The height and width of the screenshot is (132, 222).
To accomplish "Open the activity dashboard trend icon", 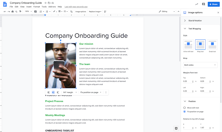I will point(197,4).
